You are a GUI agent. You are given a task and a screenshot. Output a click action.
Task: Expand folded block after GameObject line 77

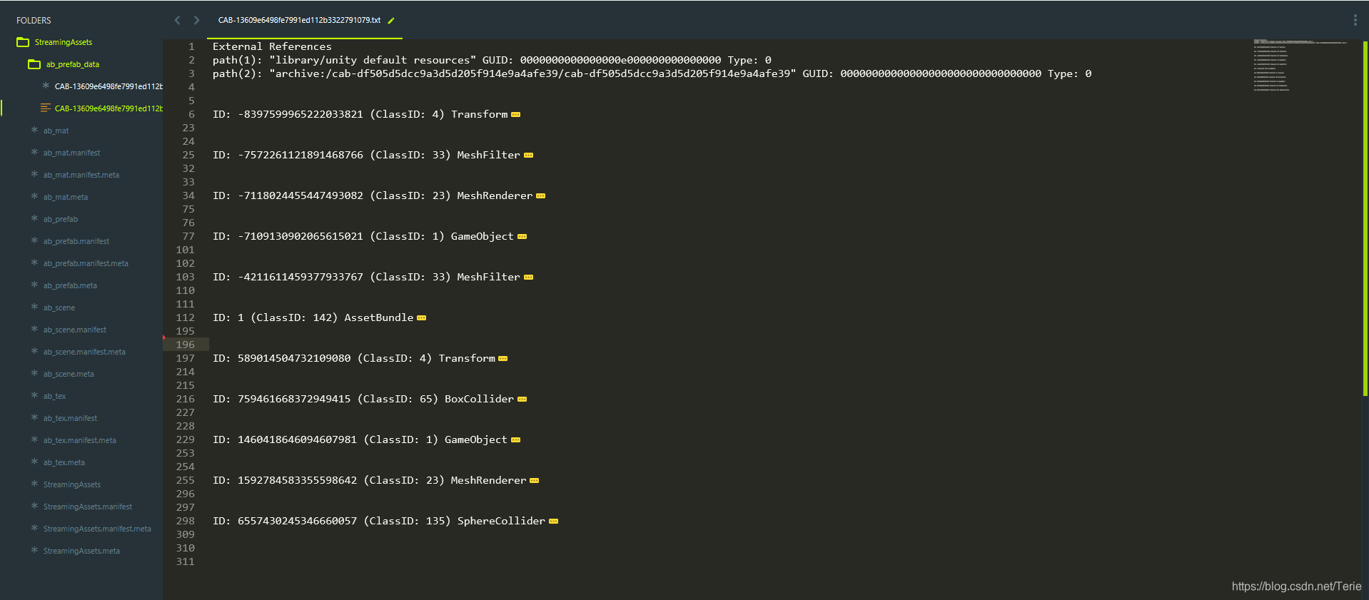coord(522,237)
